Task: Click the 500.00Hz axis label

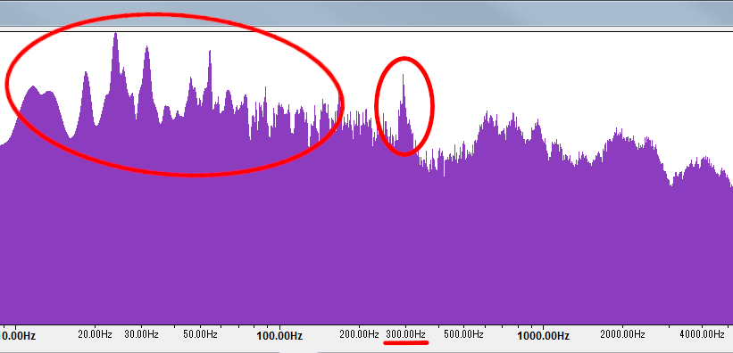Action: click(463, 334)
